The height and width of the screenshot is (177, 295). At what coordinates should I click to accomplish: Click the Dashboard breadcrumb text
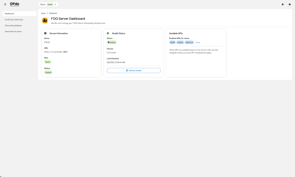(53, 13)
